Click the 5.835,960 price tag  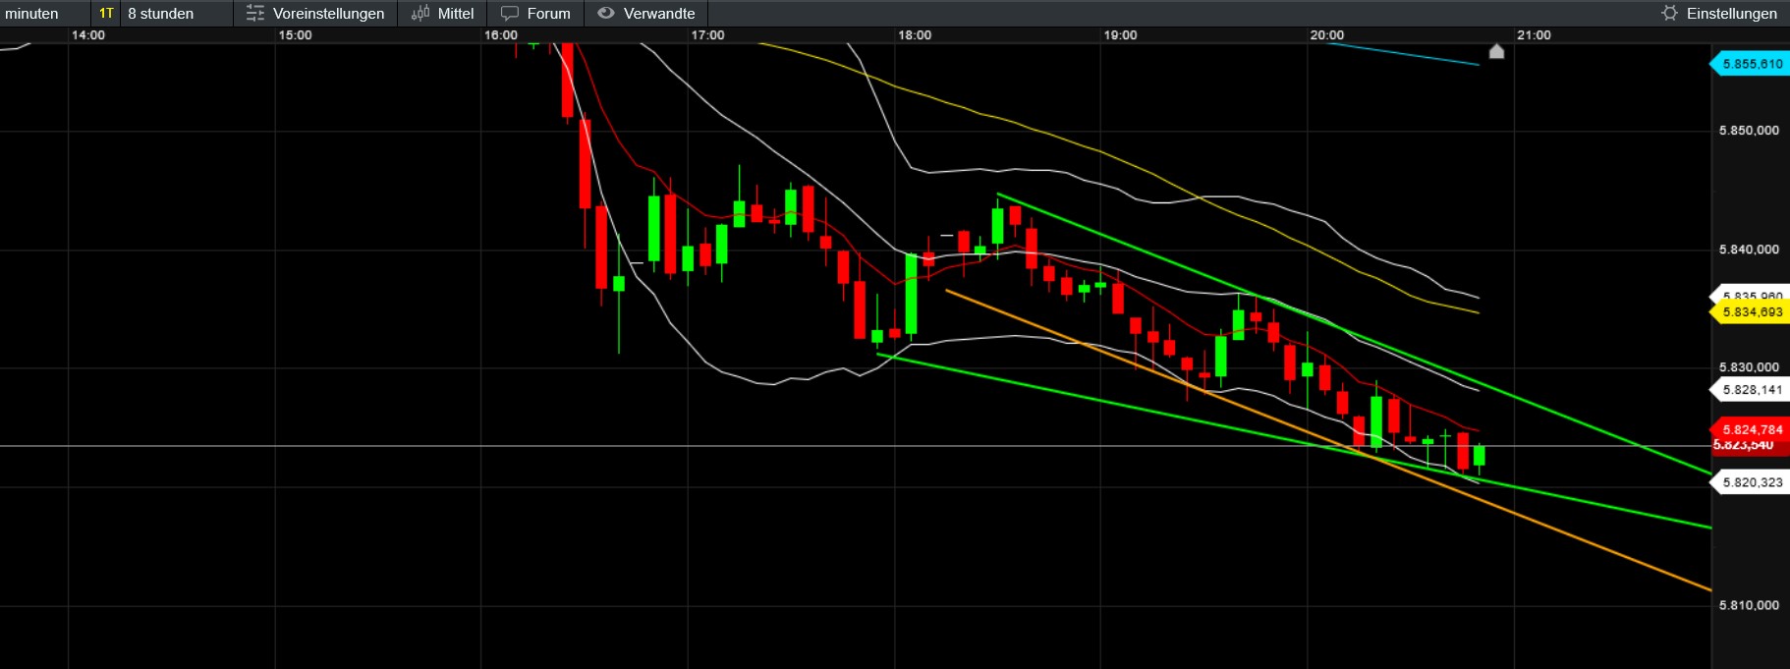pos(1750,294)
